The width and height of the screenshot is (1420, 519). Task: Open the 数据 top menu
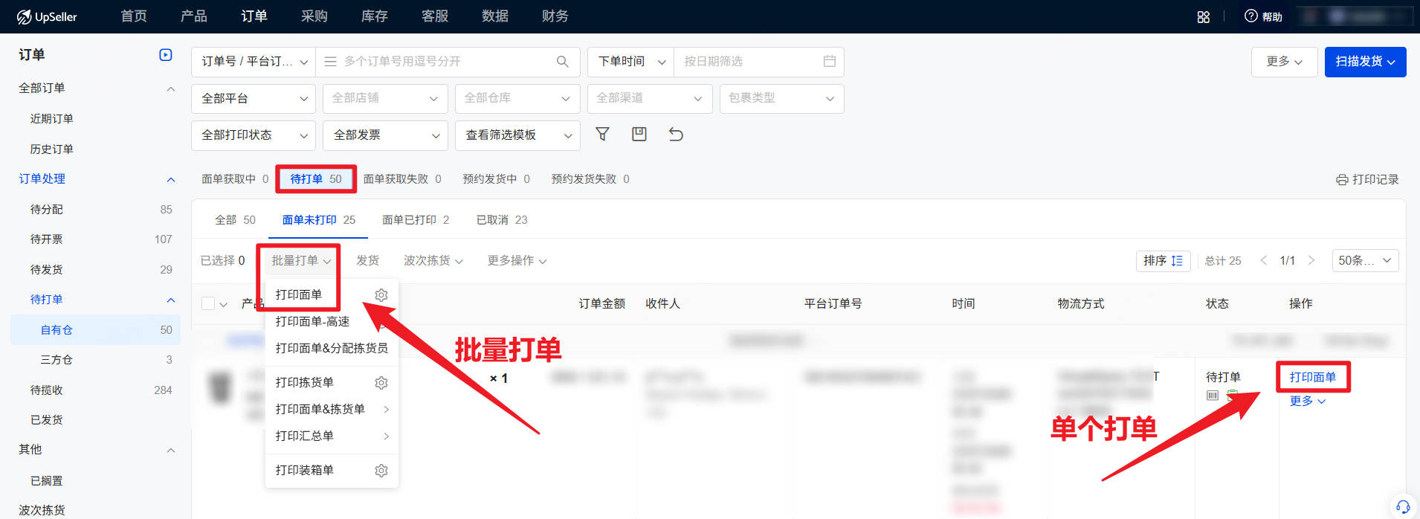[x=495, y=16]
